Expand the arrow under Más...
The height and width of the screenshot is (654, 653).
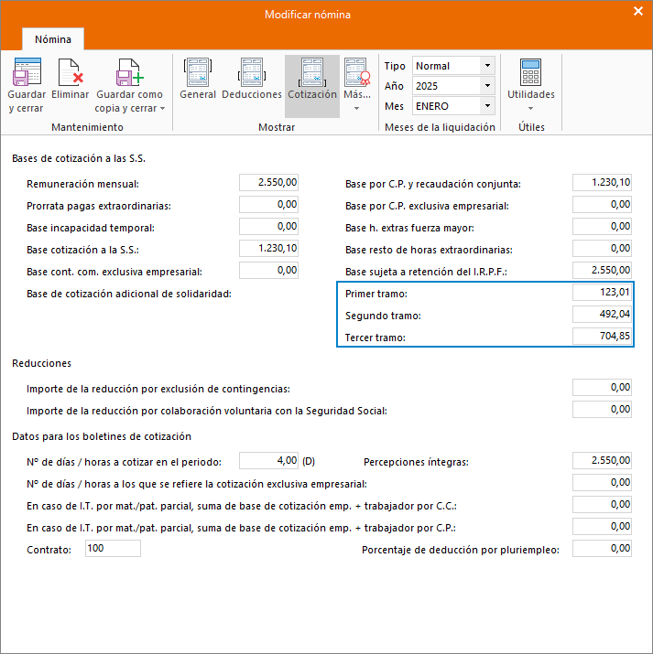click(x=356, y=109)
